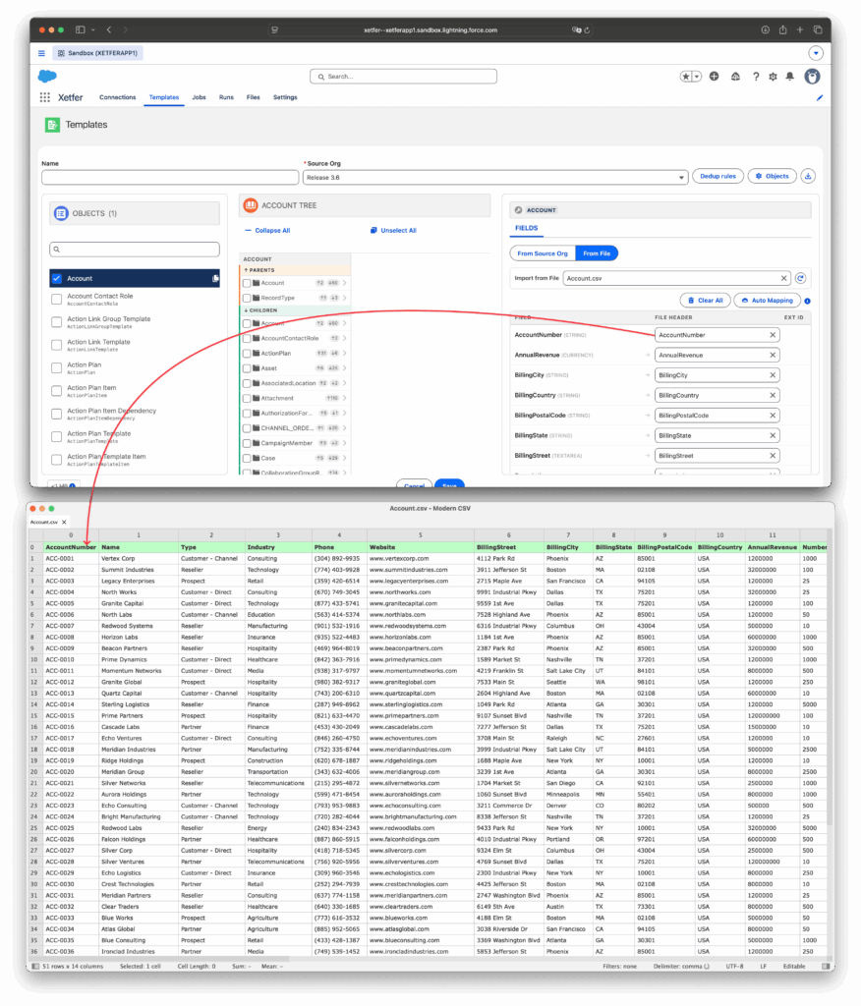
Task: Expand the RecordType parent node chevron
Action: tap(345, 298)
